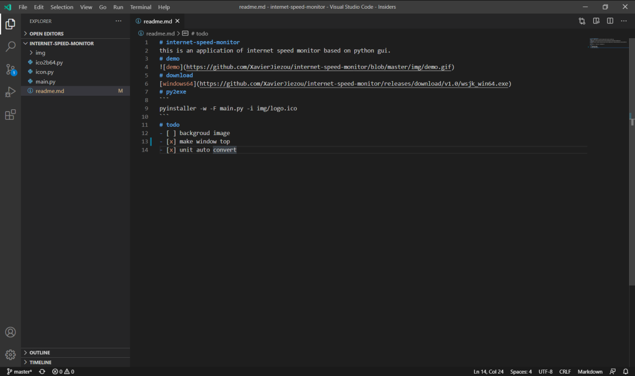Viewport: 635px width, 376px height.
Task: Expand the Open Editors section
Action: 75,33
